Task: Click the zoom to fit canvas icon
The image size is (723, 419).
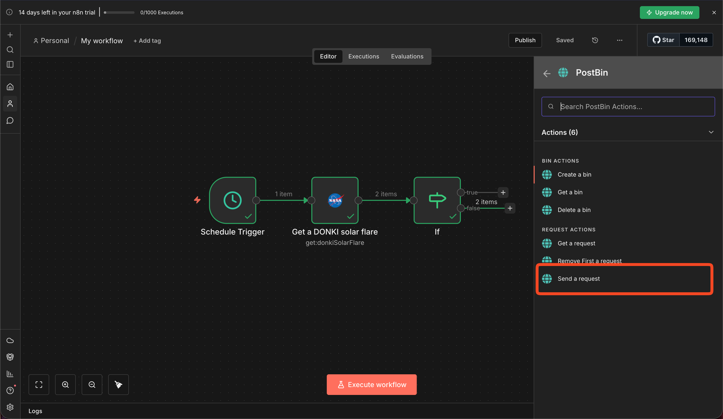Action: click(x=39, y=384)
